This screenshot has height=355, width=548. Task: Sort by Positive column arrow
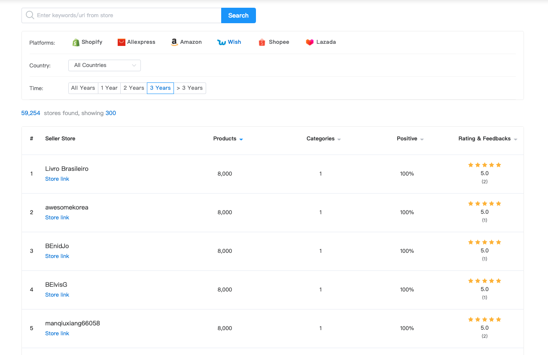pos(422,140)
